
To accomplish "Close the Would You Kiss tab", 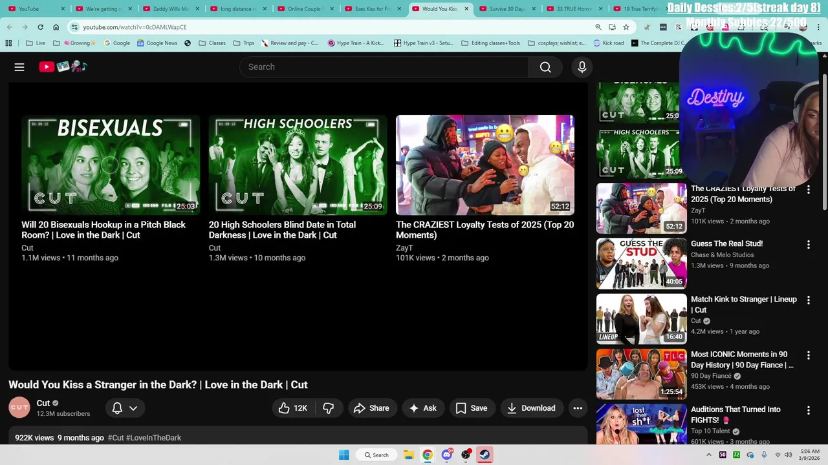I will point(466,9).
